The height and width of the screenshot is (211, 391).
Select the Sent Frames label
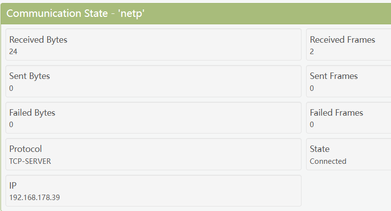point(334,76)
